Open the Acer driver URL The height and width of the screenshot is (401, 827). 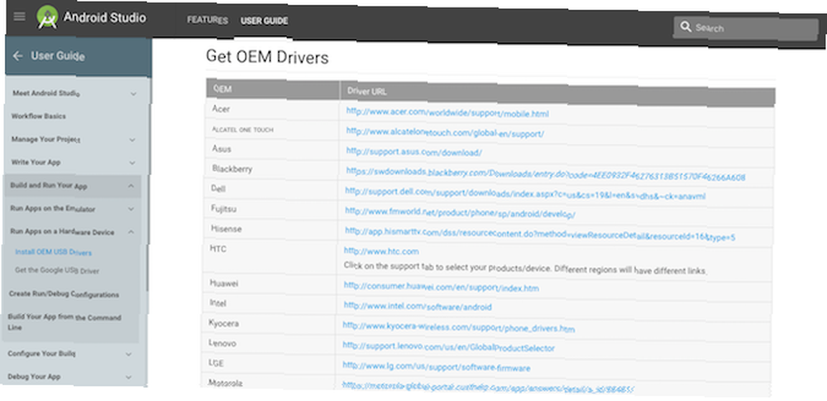(447, 112)
